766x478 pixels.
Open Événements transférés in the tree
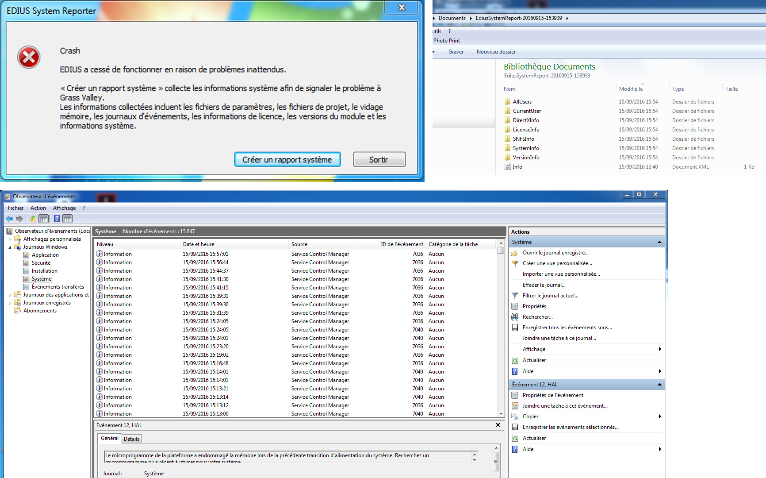tap(58, 287)
